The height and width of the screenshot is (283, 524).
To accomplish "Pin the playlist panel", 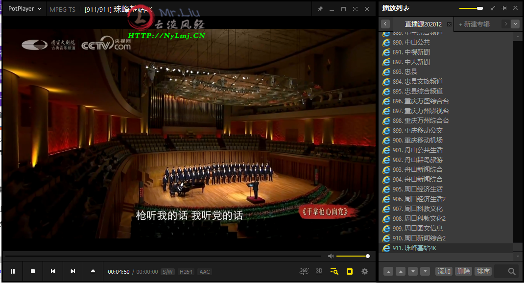I will click(504, 8).
